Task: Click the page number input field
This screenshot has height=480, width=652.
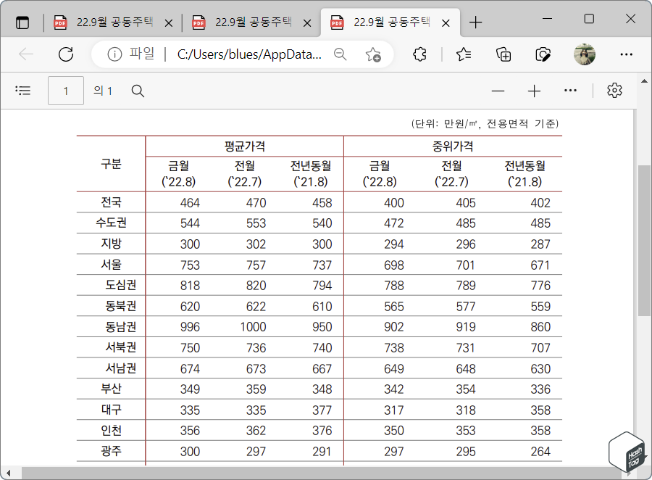Action: (x=66, y=91)
